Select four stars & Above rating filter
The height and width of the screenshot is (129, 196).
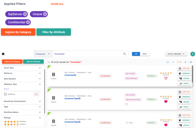pyautogui.click(x=15, y=121)
